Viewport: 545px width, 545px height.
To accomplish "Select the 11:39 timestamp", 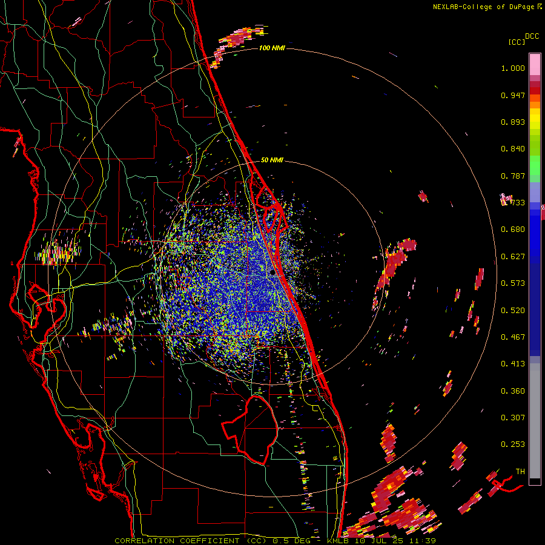I will tap(422, 541).
